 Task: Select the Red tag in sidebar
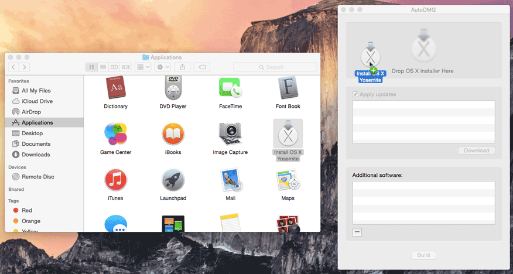coord(26,210)
